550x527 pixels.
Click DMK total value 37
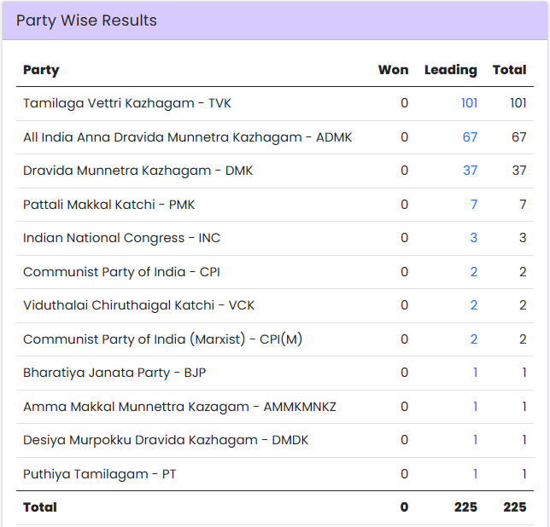coord(518,171)
